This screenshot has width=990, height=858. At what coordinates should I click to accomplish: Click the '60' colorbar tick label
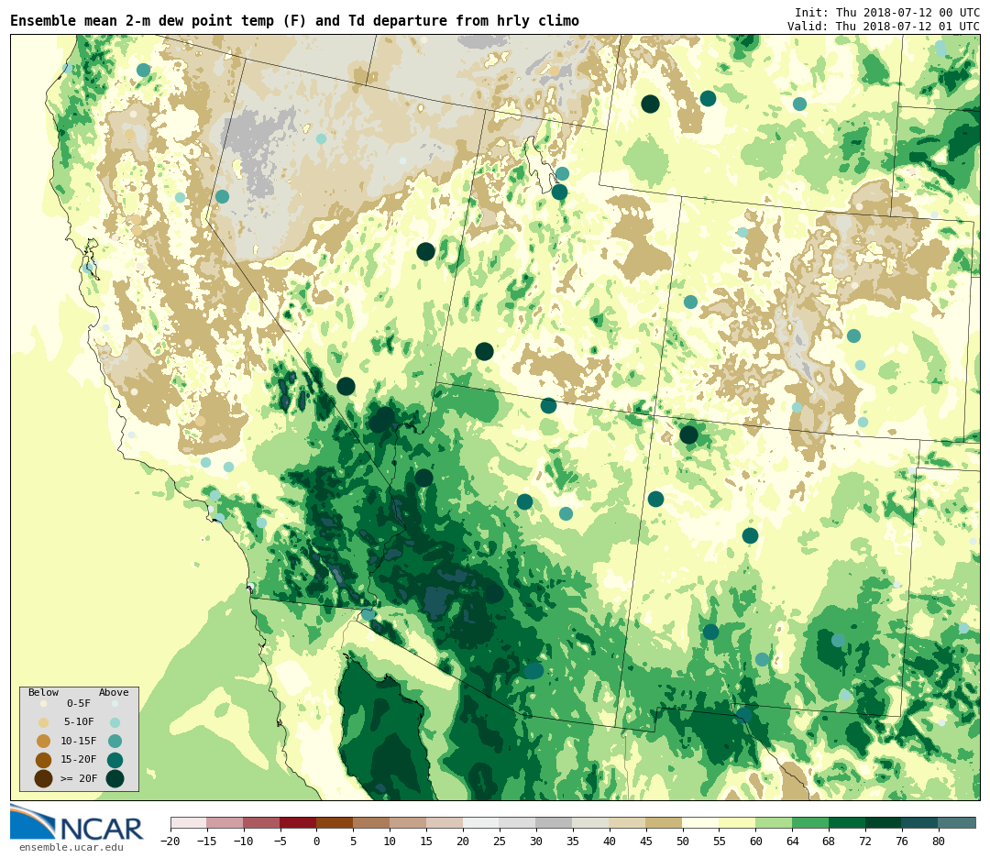click(755, 841)
